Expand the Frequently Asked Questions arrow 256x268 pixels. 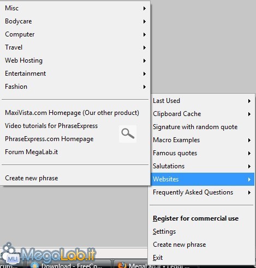coord(249,192)
